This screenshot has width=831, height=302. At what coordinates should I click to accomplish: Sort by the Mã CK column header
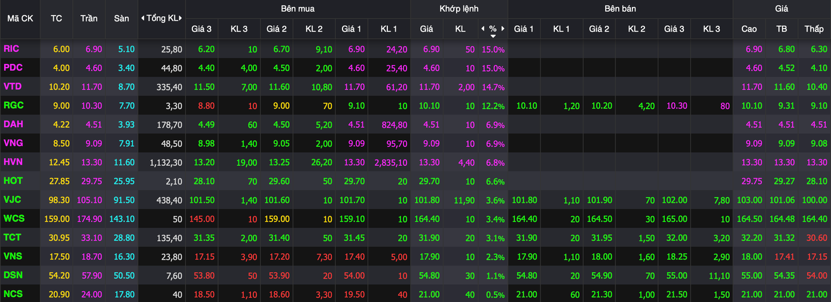20,19
